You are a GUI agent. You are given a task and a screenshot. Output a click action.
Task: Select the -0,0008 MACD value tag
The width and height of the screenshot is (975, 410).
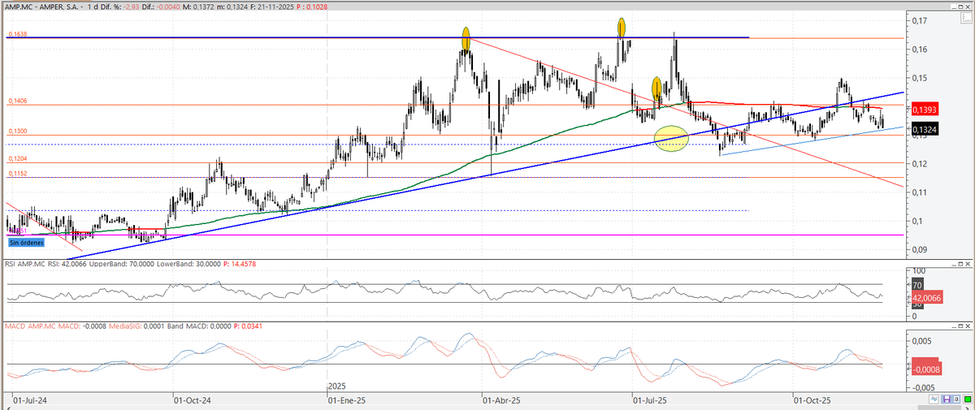click(x=925, y=369)
